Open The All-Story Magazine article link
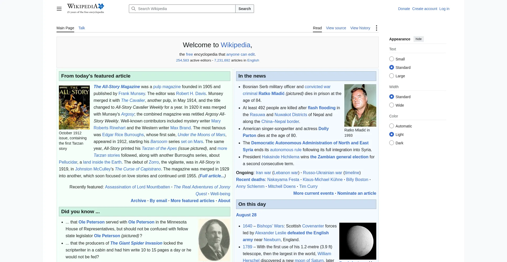Viewport: 507px width, 262px height. tap(117, 87)
